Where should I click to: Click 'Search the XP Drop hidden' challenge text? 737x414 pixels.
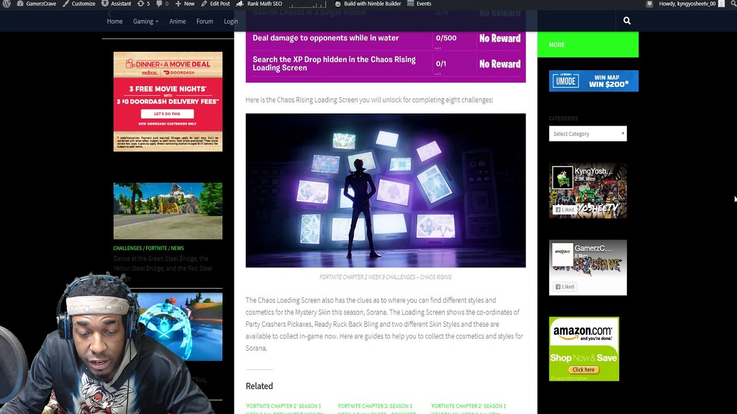click(x=334, y=63)
